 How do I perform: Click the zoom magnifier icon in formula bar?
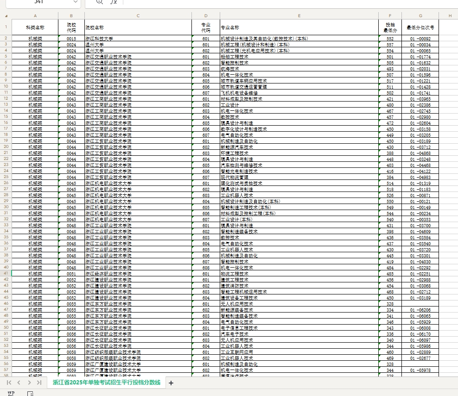click(99, 2)
